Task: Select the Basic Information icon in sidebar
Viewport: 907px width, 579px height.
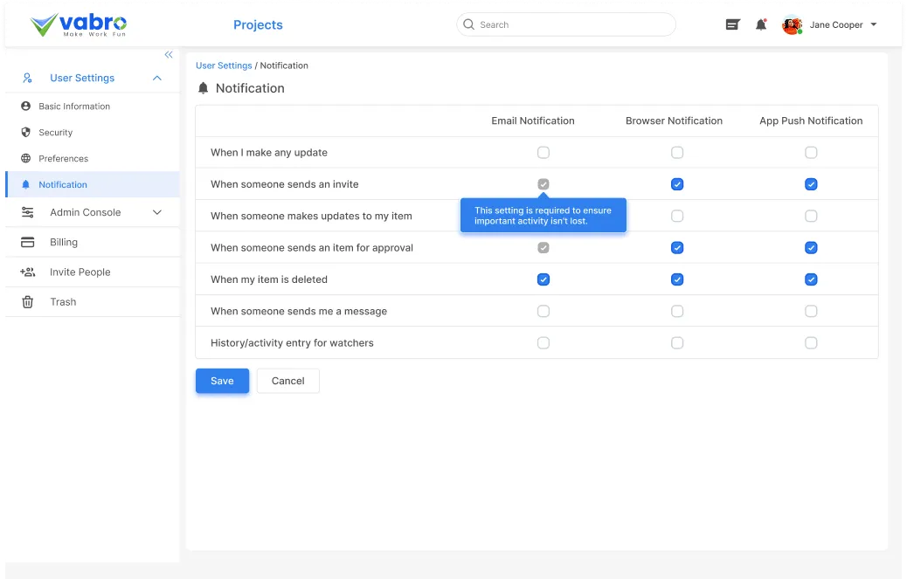Action: tap(25, 106)
